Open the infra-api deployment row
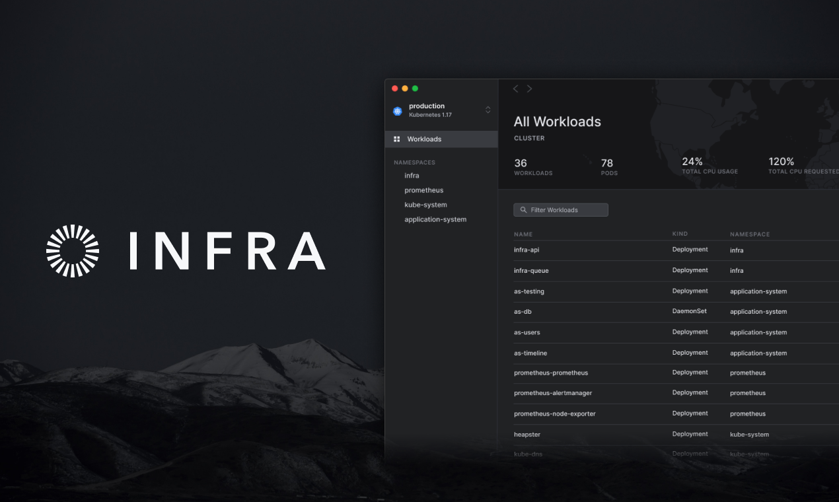 595,250
